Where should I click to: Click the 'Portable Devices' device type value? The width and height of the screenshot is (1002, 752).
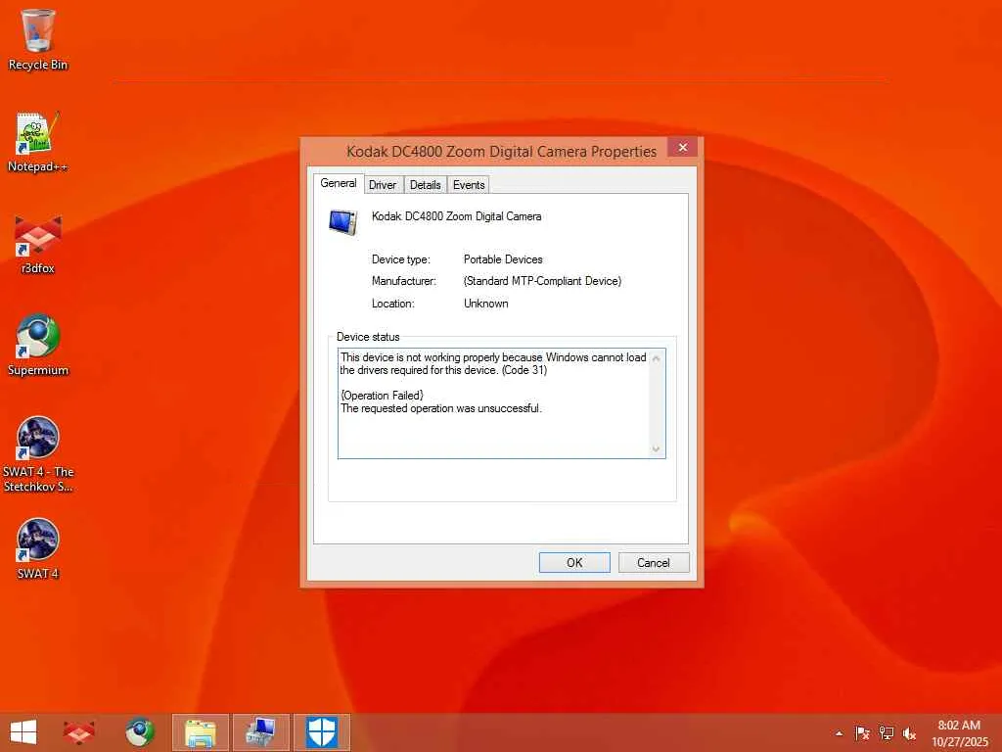coord(503,259)
